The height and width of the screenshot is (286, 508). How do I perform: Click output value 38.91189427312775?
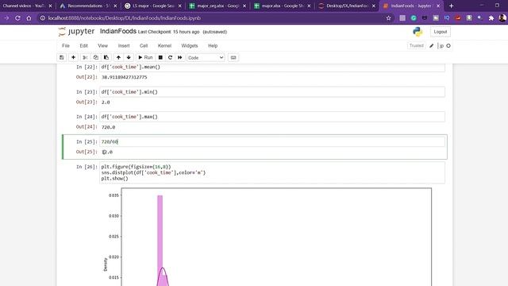[x=124, y=77]
